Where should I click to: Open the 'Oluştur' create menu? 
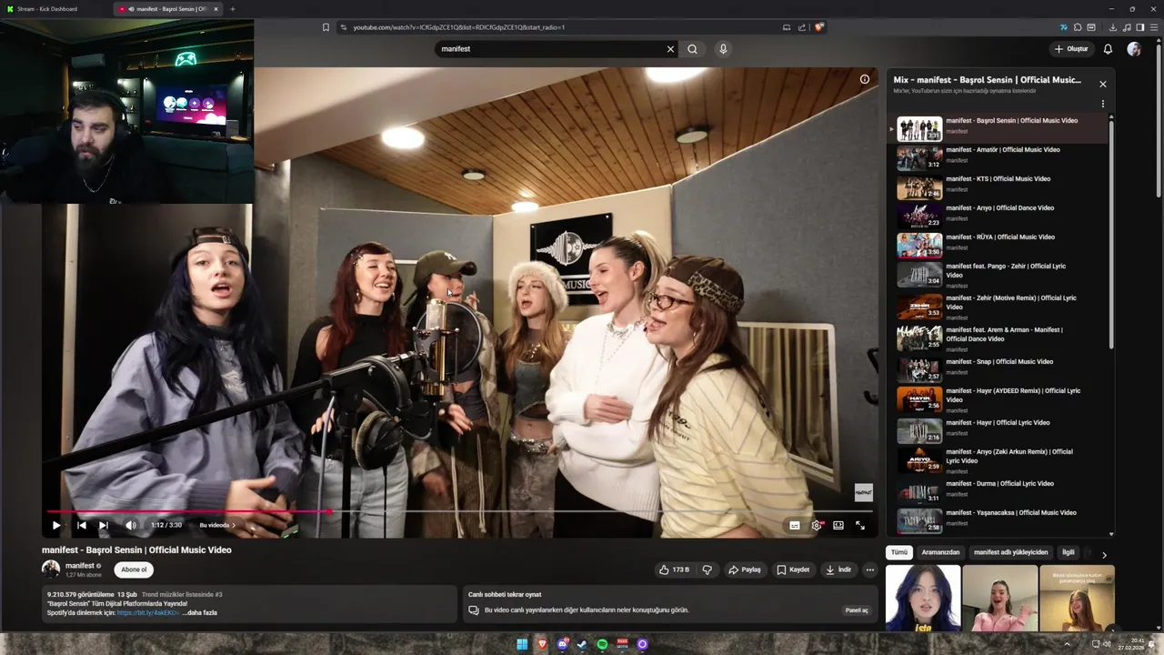1071,49
